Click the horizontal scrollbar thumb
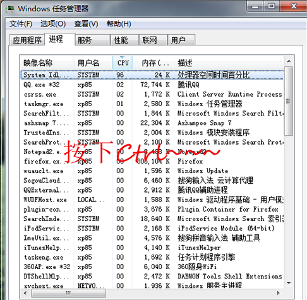307x300 pixels. [68, 293]
